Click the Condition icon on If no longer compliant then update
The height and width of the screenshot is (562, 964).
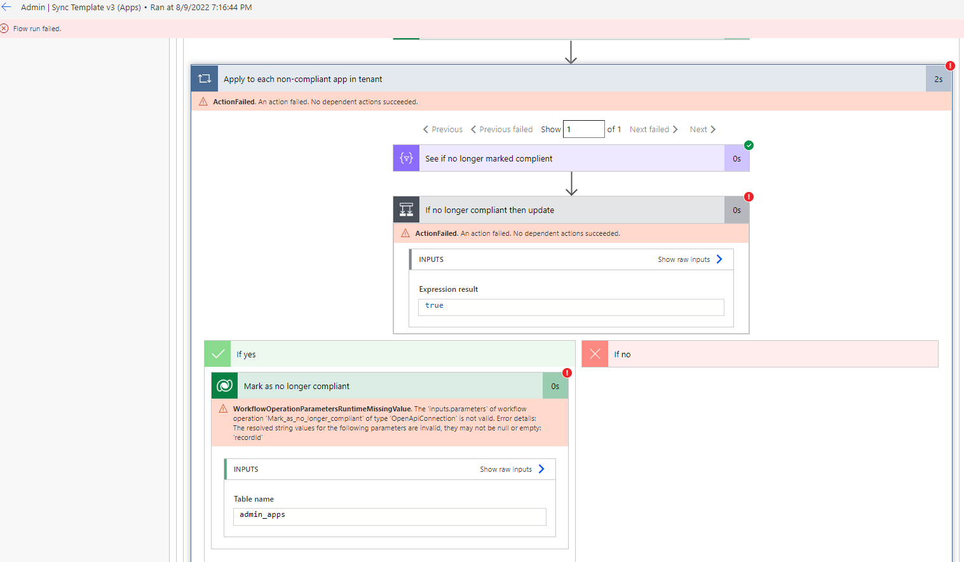[406, 209]
